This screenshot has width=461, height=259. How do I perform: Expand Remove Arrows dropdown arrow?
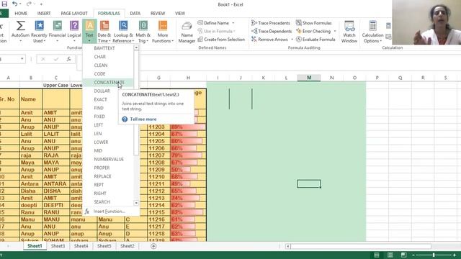tap(292, 40)
